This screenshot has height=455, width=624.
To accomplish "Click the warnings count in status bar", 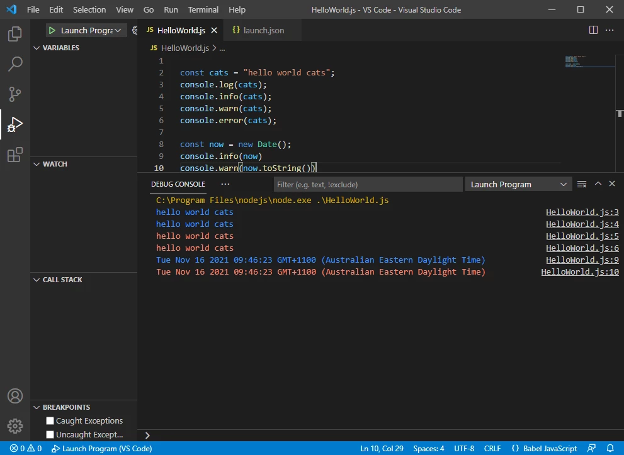I will [34, 448].
